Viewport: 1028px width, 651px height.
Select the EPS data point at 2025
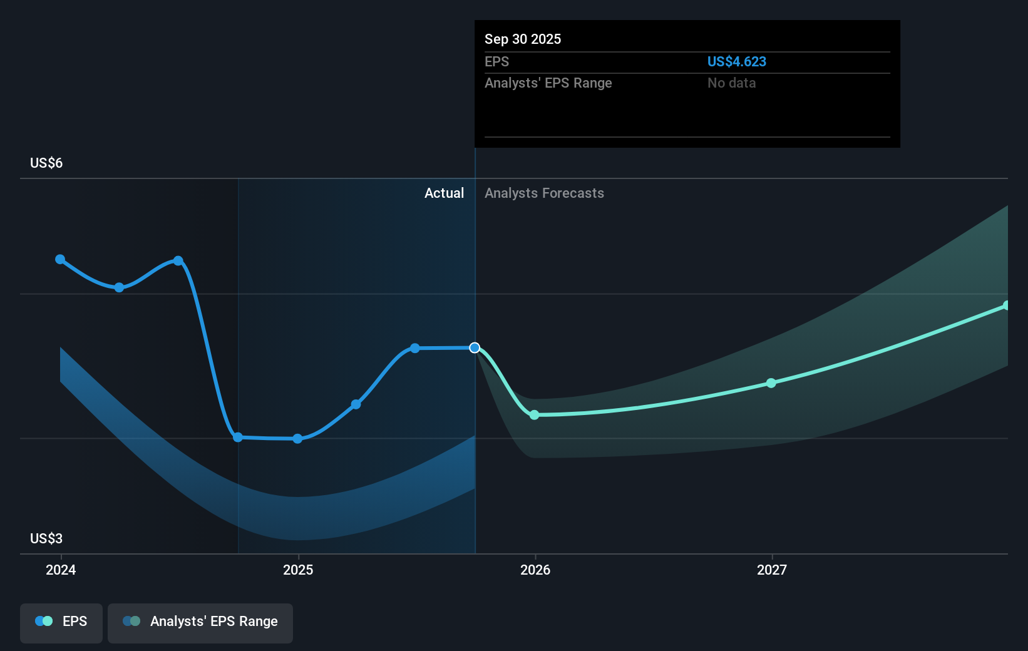(x=297, y=439)
